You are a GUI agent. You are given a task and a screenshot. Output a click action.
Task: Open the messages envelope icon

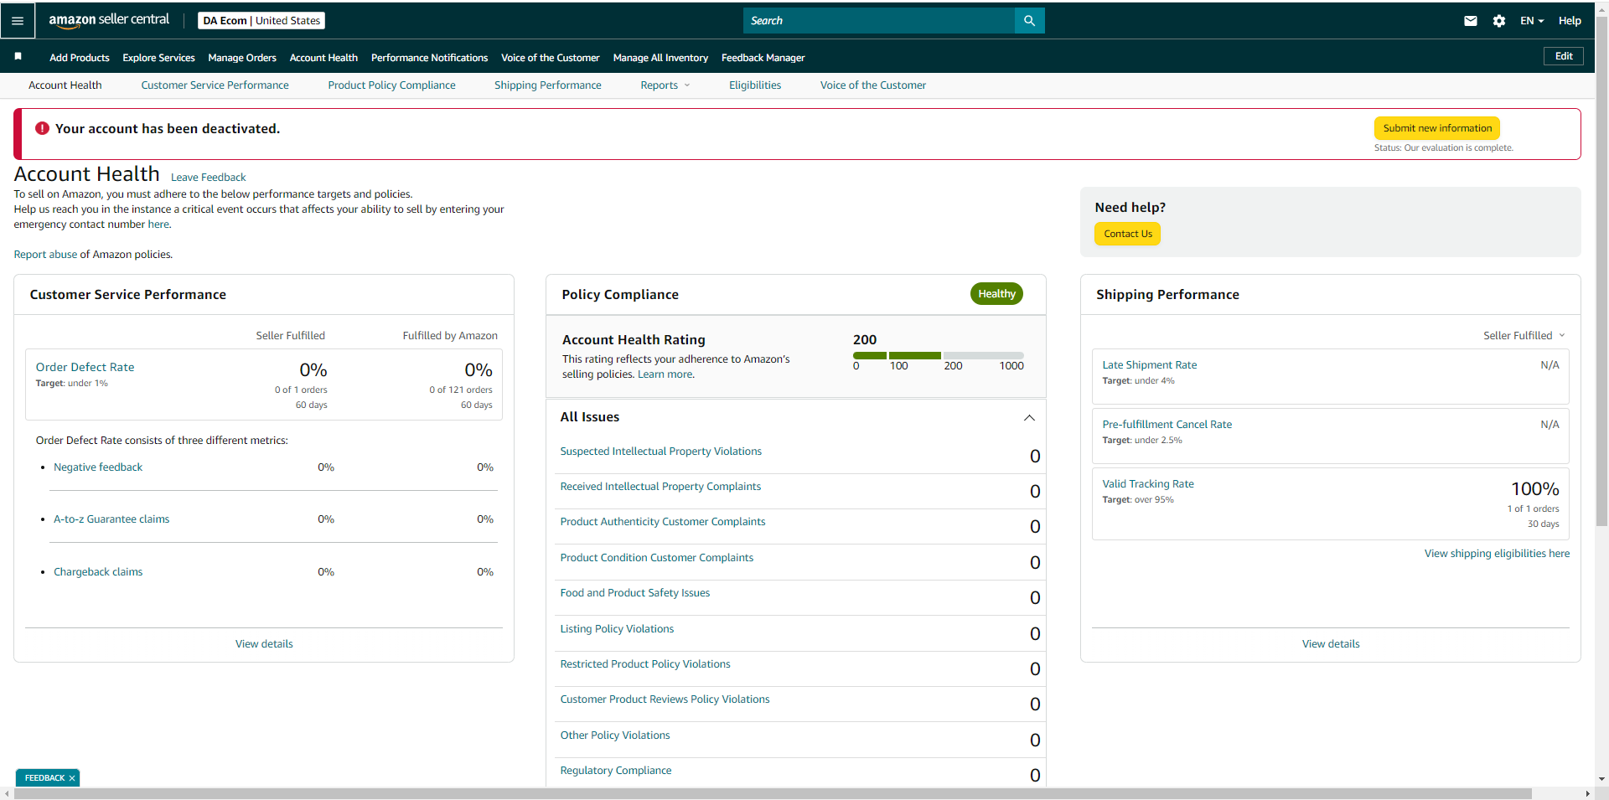click(1471, 21)
